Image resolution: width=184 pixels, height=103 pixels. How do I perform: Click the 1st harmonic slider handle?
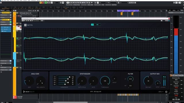coord(70,77)
